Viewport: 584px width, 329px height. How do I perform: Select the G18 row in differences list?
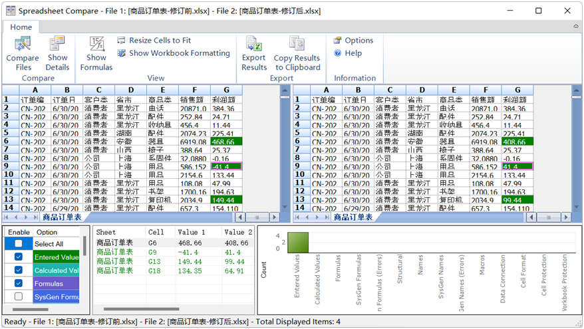174,271
